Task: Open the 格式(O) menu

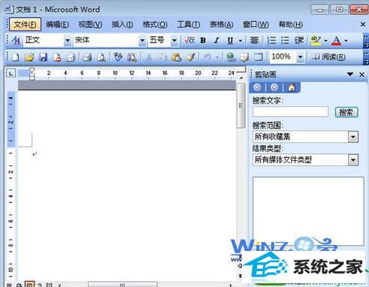Action: click(x=155, y=24)
